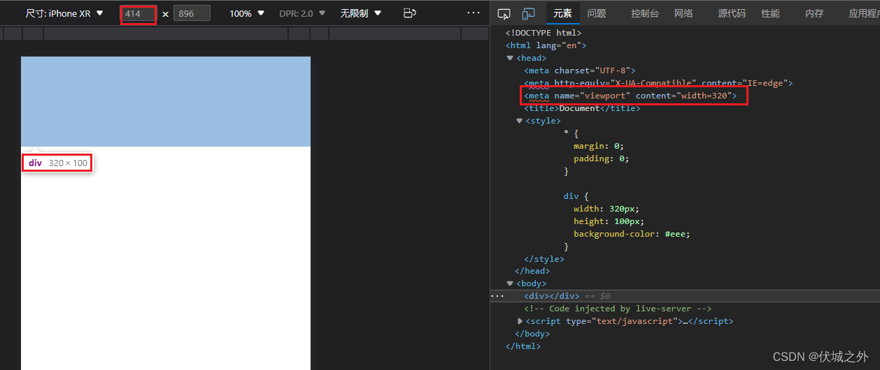The height and width of the screenshot is (370, 880).
Task: Switch to the 元素 tab
Action: (562, 13)
